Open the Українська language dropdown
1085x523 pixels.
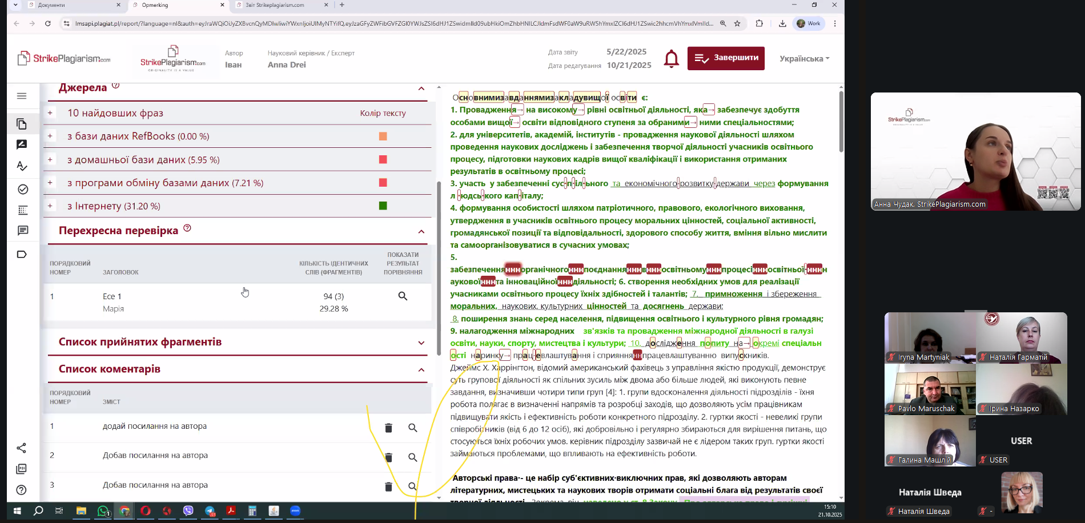pyautogui.click(x=804, y=59)
